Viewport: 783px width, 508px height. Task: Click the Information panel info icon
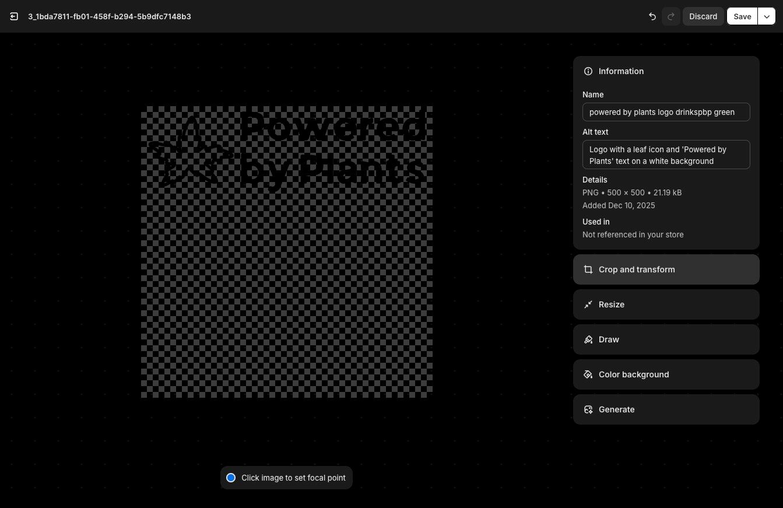tap(588, 71)
